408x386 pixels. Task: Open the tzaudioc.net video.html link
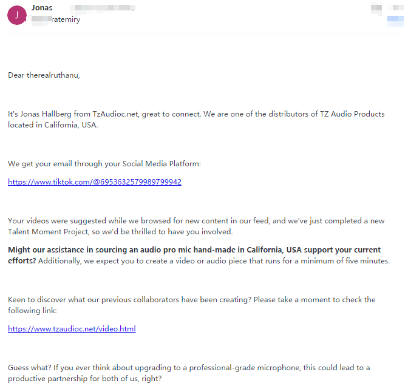coord(72,329)
